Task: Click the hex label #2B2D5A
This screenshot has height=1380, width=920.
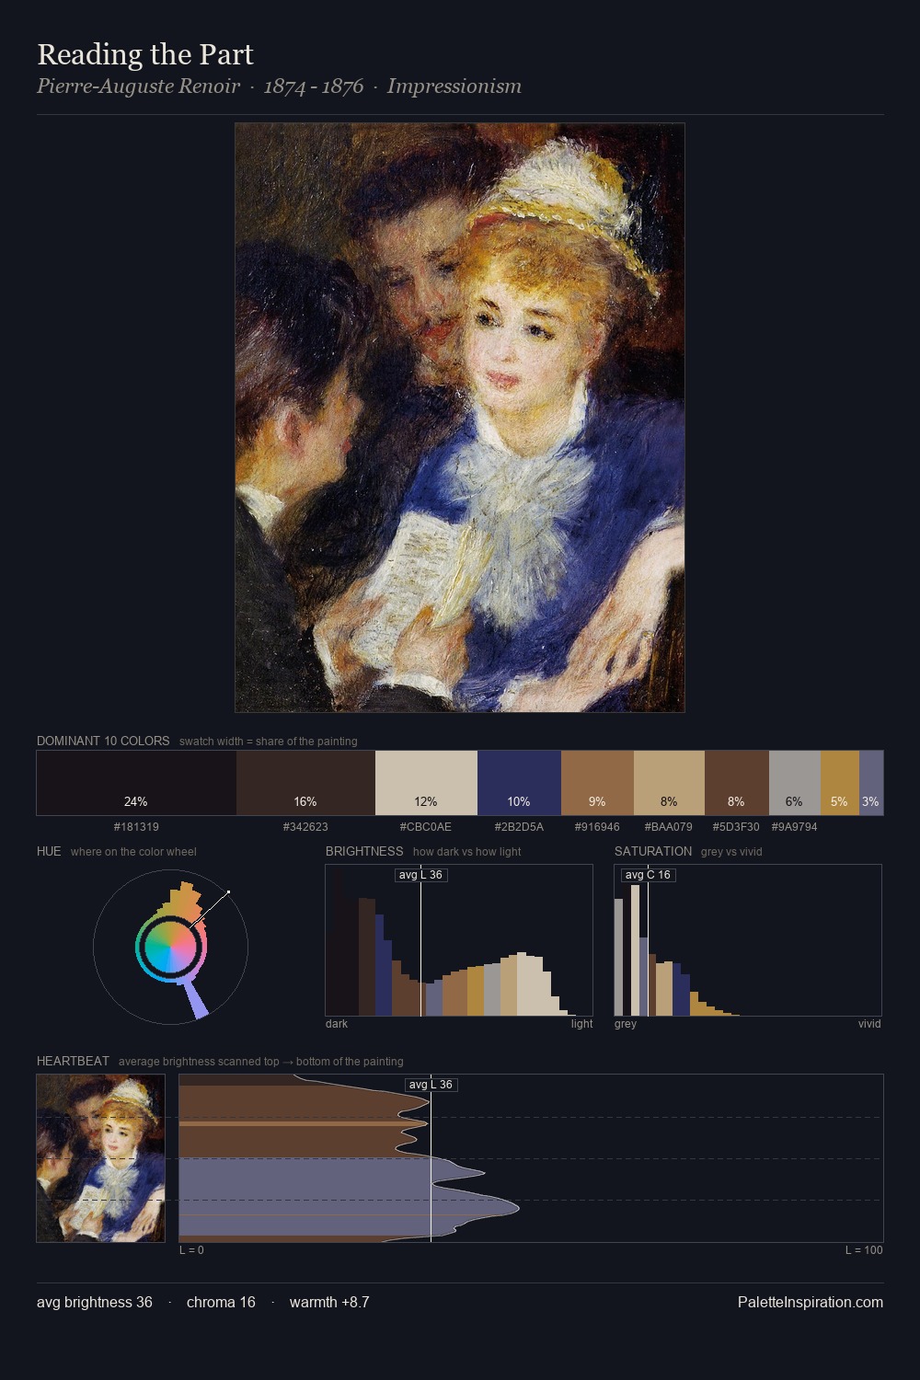Action: 519,827
